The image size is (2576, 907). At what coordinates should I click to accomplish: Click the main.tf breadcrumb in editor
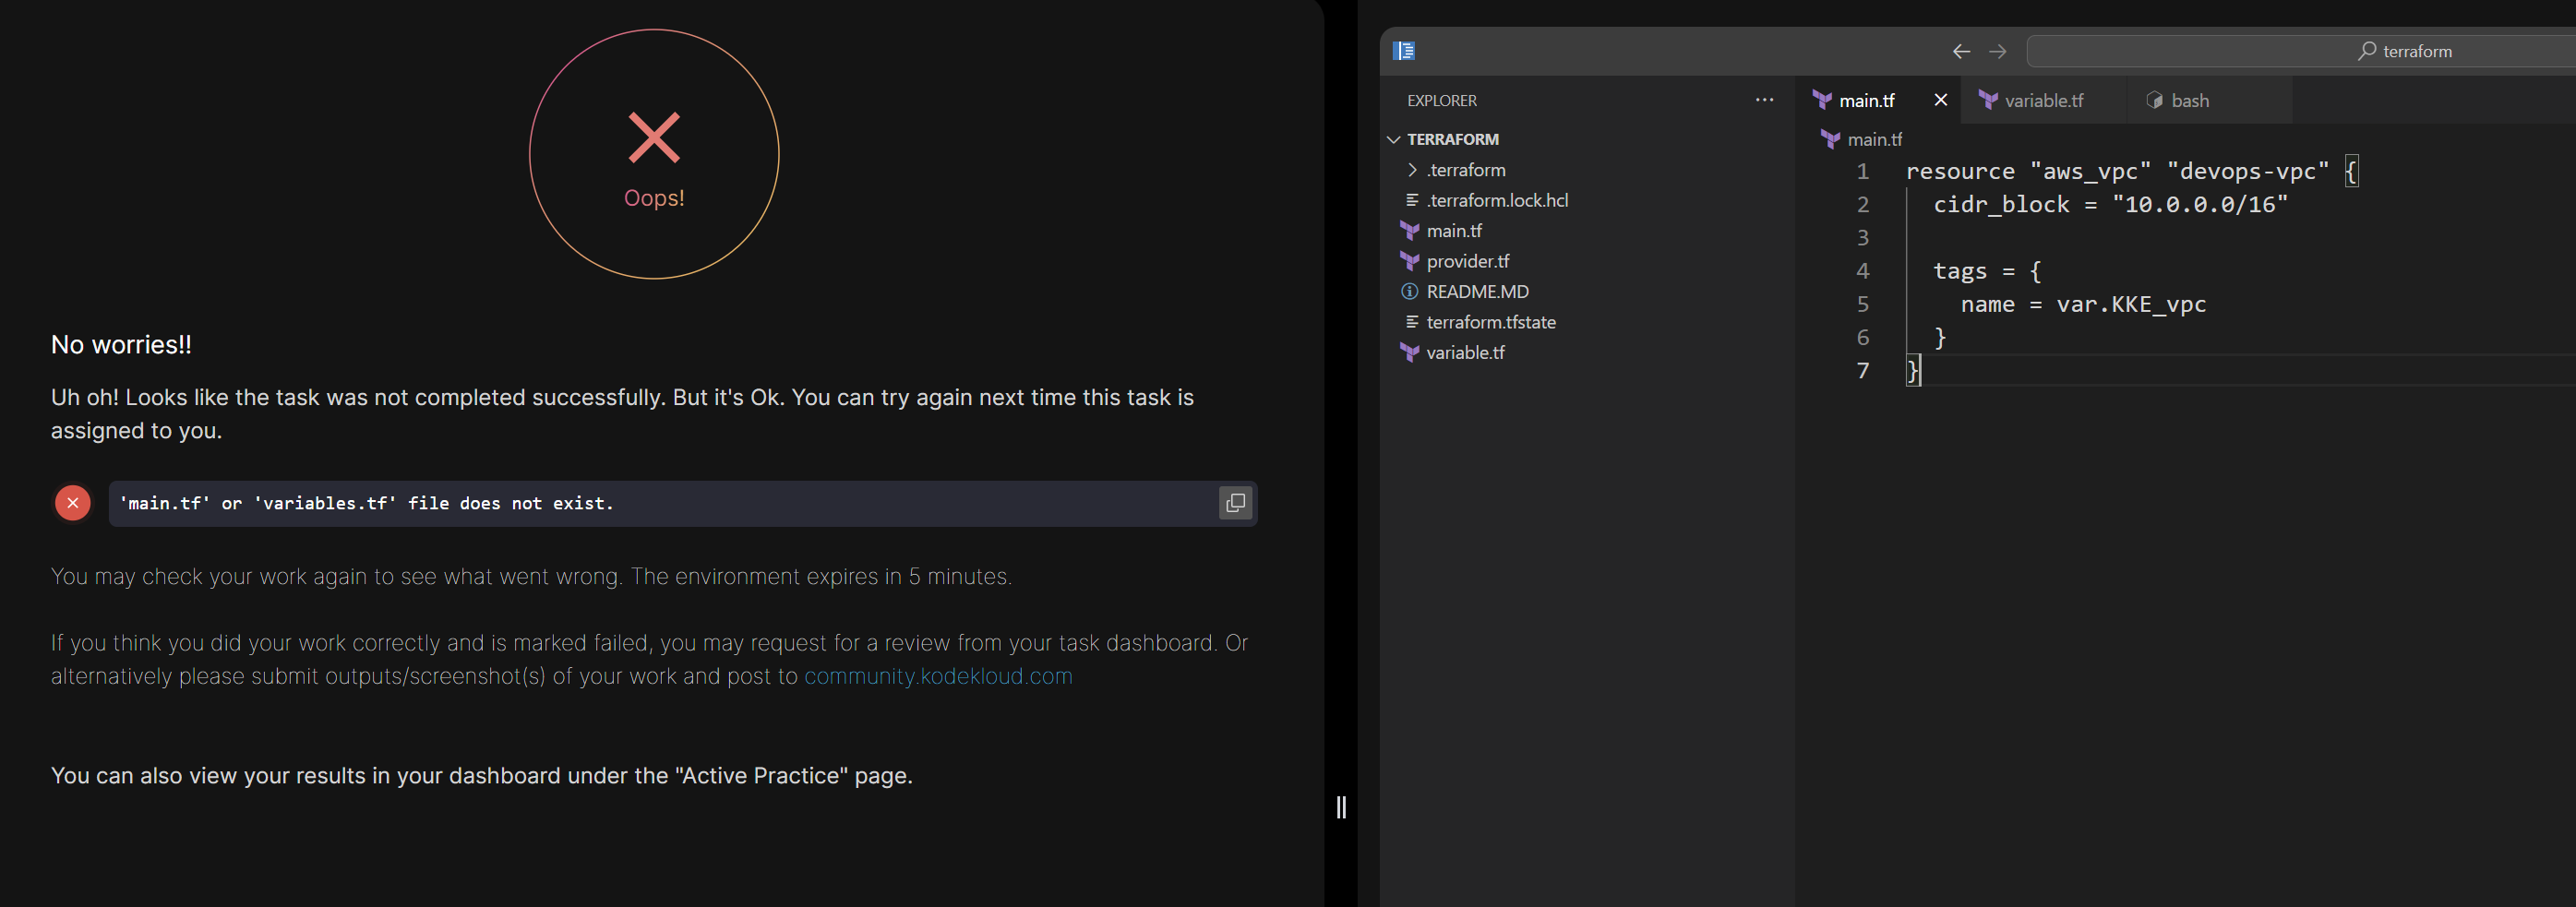point(1873,139)
